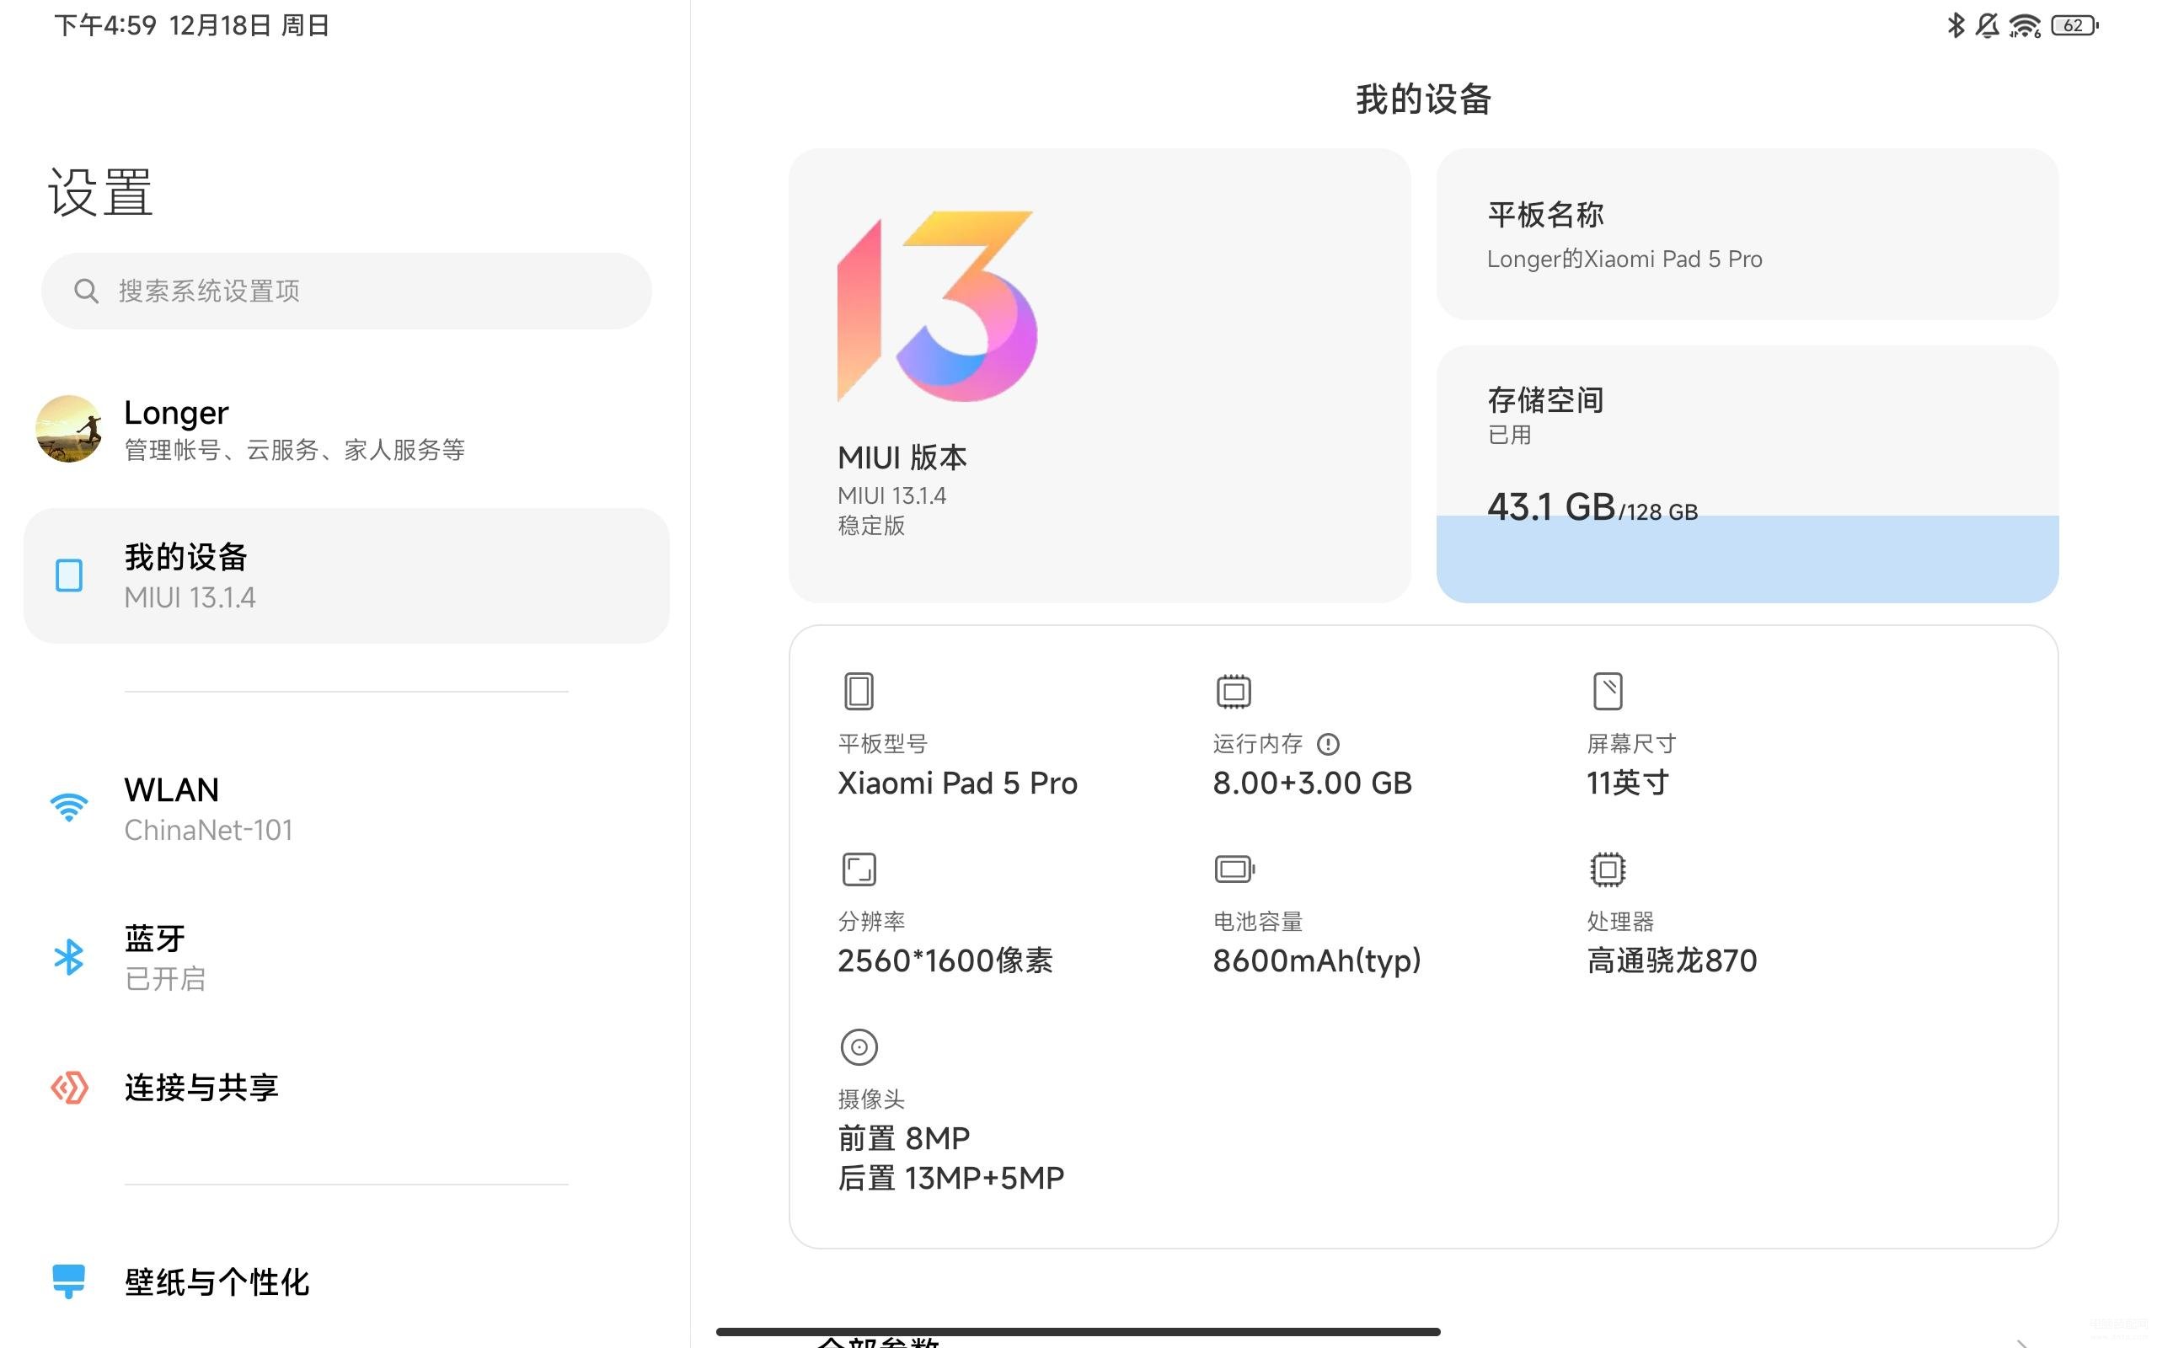Viewport: 2157px width, 1348px height.
Task: Open the Longer account settings row
Action: point(345,429)
